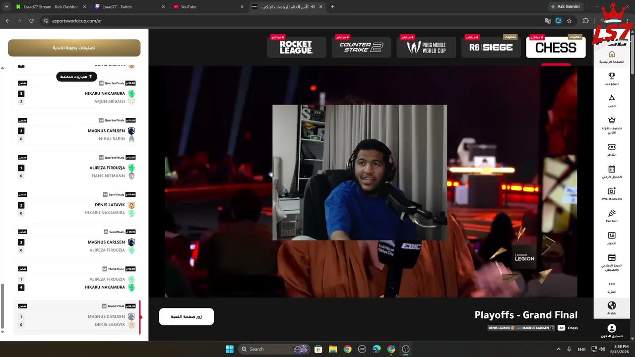Viewport: 635px width, 357px height.
Task: Show hidden system tray icons
Action: point(558,349)
